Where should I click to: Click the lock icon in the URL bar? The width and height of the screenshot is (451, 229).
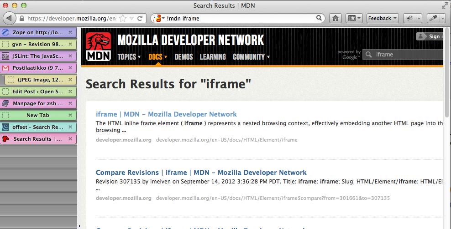point(22,18)
